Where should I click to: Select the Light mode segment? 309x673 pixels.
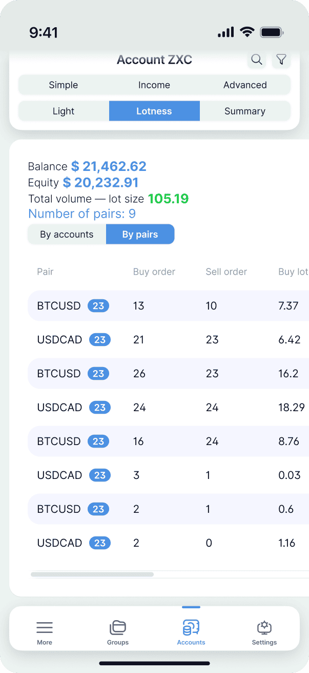tap(64, 111)
